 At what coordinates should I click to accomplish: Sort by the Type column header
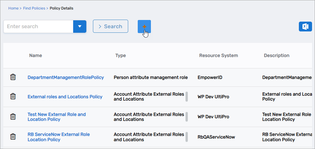click(121, 56)
